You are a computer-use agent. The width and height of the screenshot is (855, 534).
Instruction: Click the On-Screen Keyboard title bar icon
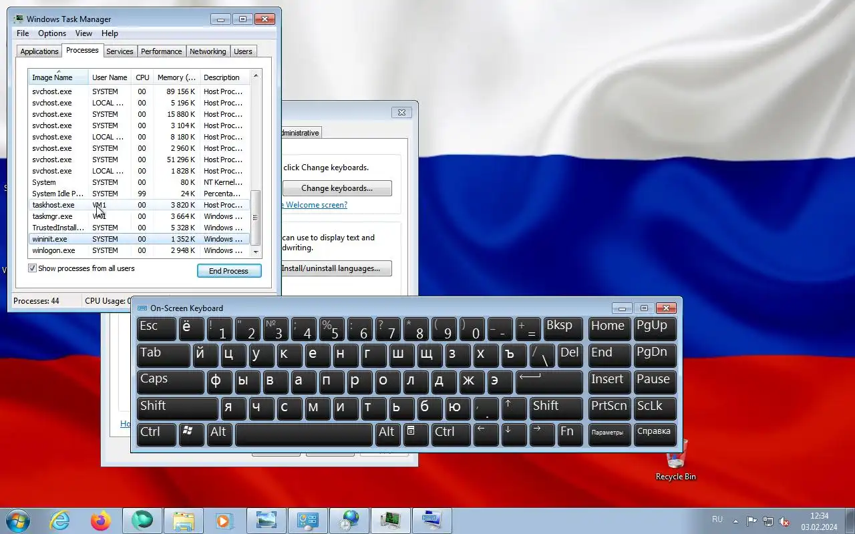point(142,308)
